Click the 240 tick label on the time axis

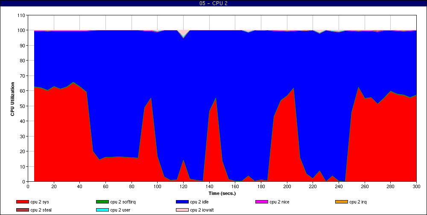pos(339,186)
